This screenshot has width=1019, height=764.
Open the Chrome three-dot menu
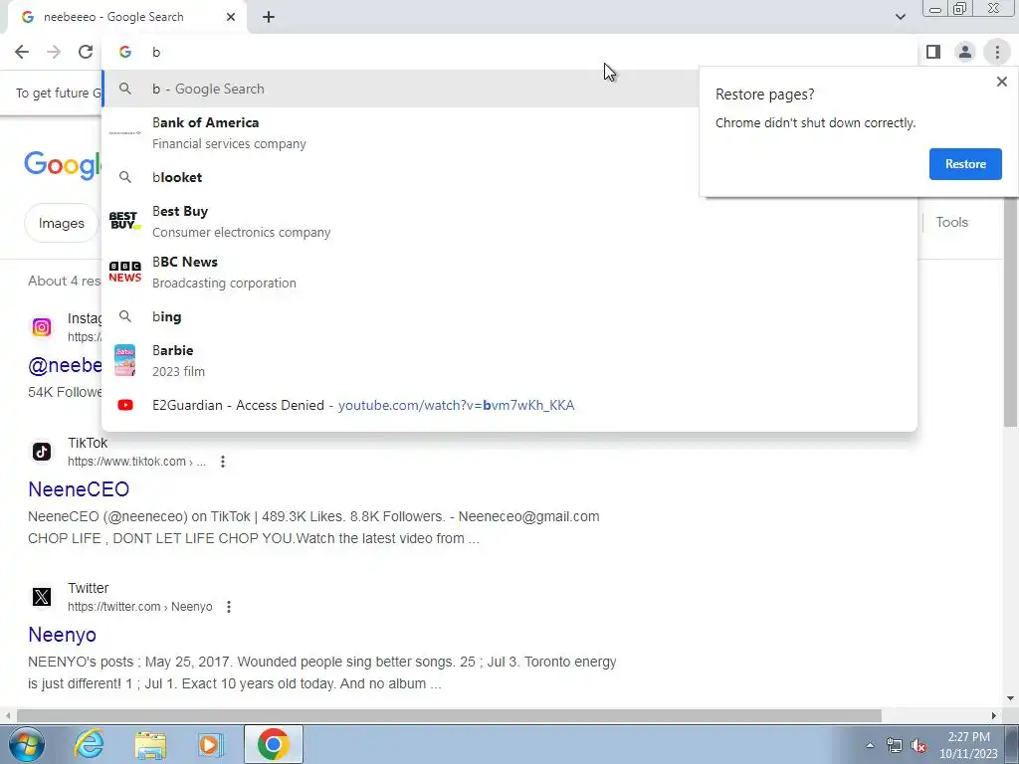coord(997,52)
